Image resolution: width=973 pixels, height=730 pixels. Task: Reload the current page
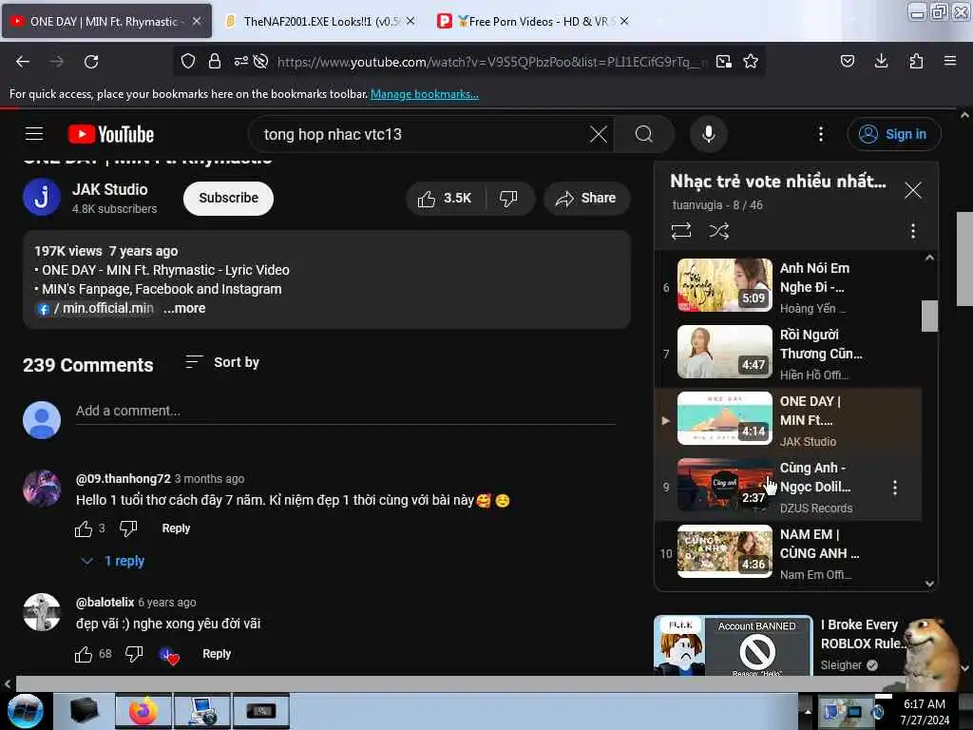[91, 62]
